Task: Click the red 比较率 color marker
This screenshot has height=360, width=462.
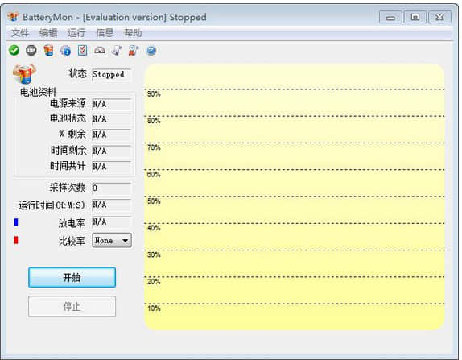Action: pos(16,240)
